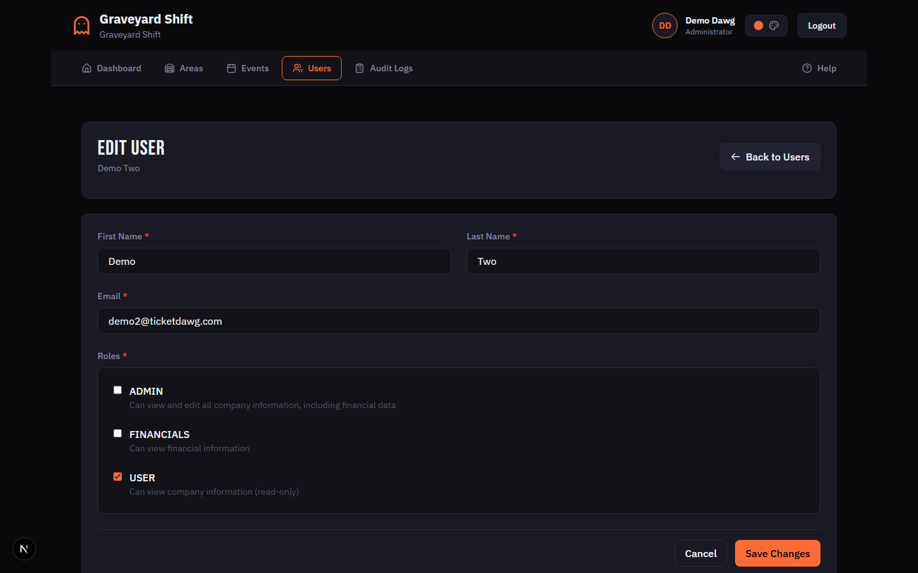Click the Save Changes button
Image resolution: width=918 pixels, height=573 pixels.
[777, 553]
